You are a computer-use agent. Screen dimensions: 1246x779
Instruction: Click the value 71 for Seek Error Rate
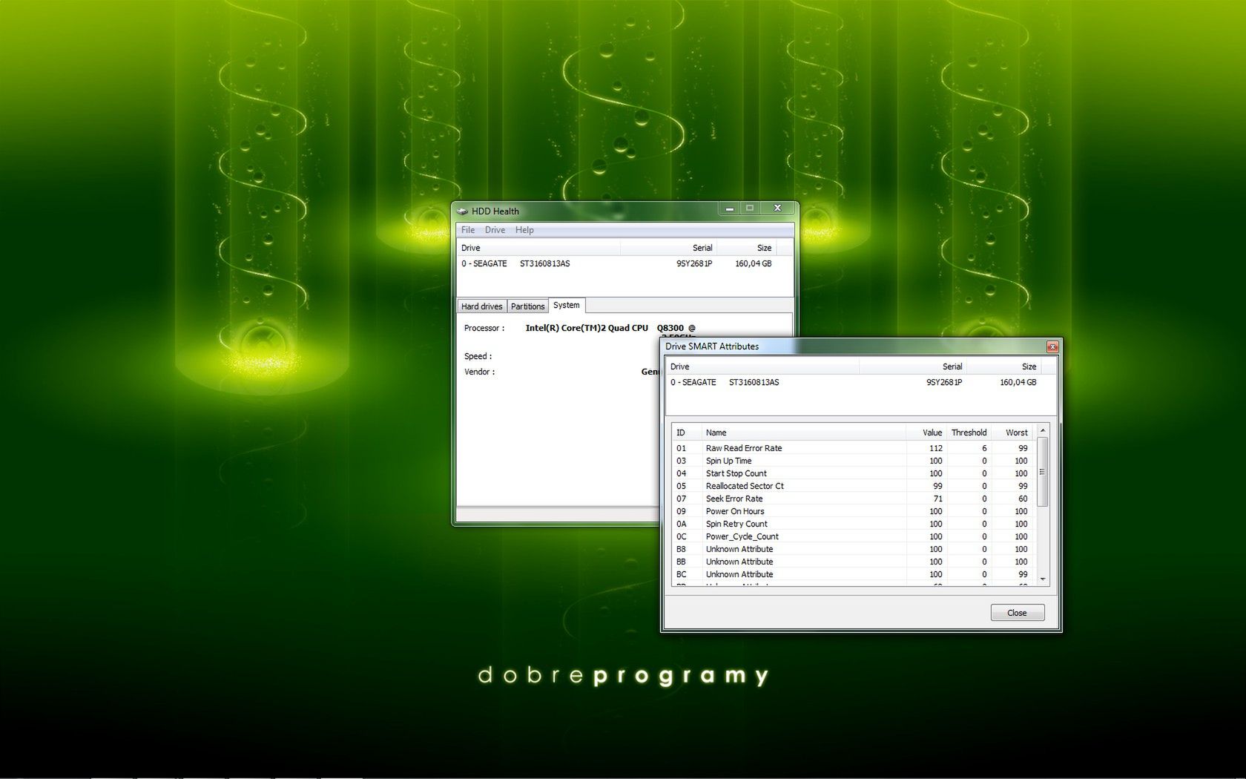(x=937, y=499)
